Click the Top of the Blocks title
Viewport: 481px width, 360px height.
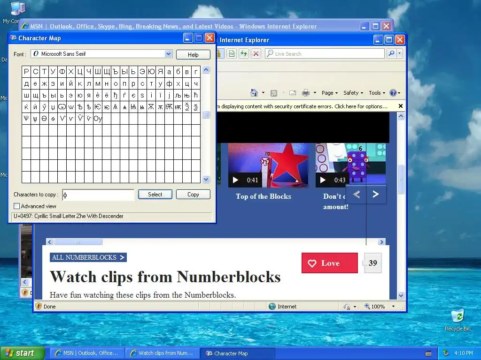click(x=263, y=196)
